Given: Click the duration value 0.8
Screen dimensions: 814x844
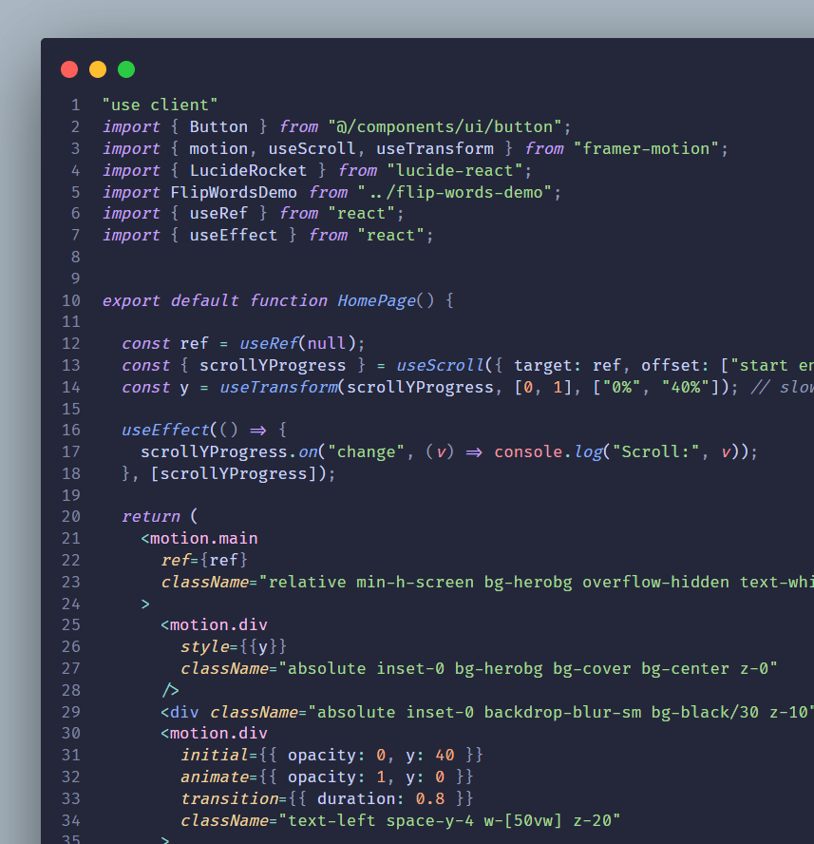Looking at the screenshot, I should (430, 798).
